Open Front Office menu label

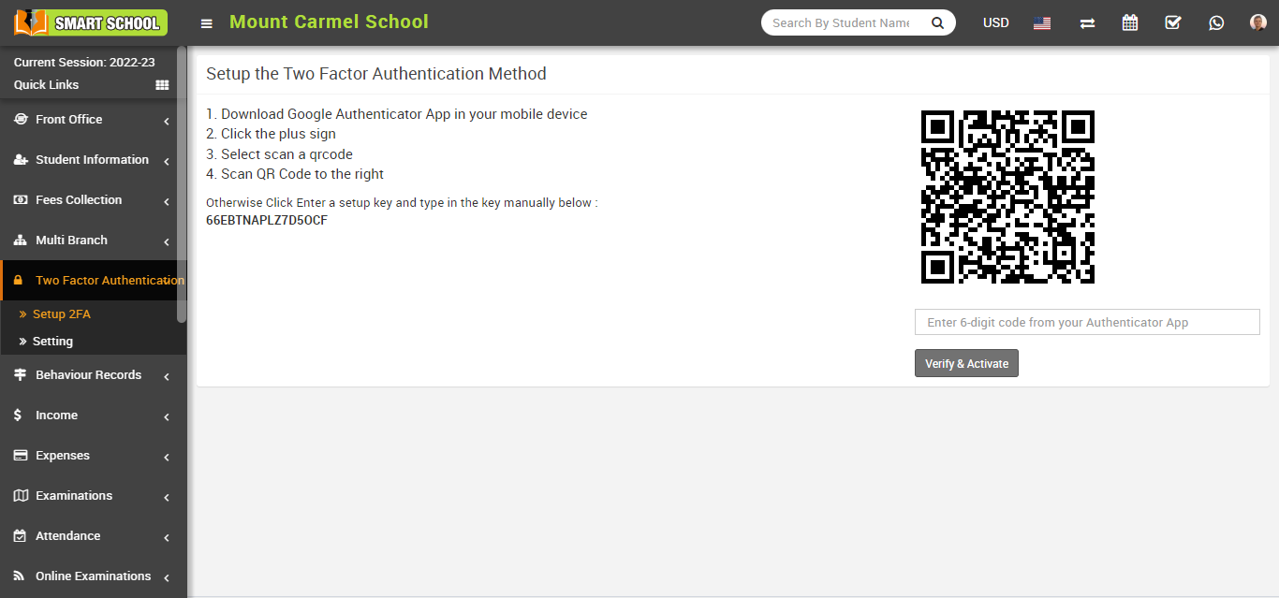68,120
